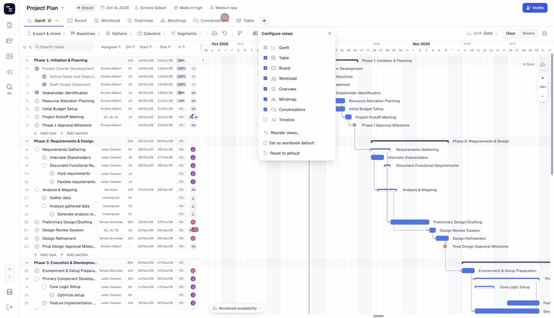Click Julian Dawson avatar on Requirements Gathering

[193, 149]
